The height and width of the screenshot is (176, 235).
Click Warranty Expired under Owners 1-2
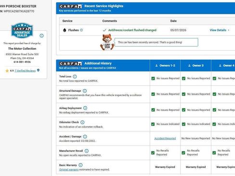click(x=165, y=167)
